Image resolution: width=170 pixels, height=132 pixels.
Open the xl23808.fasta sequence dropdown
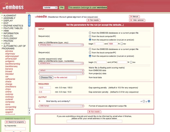coord(61,63)
